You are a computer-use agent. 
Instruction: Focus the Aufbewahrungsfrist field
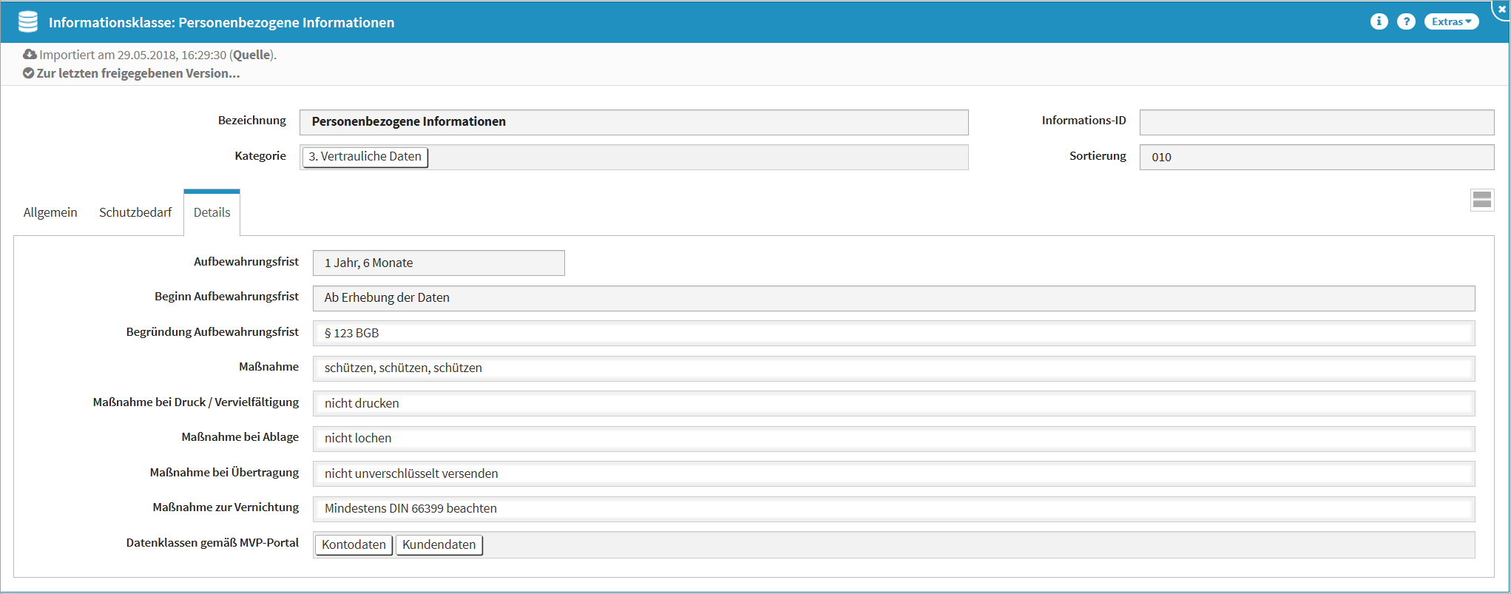pyautogui.click(x=438, y=263)
